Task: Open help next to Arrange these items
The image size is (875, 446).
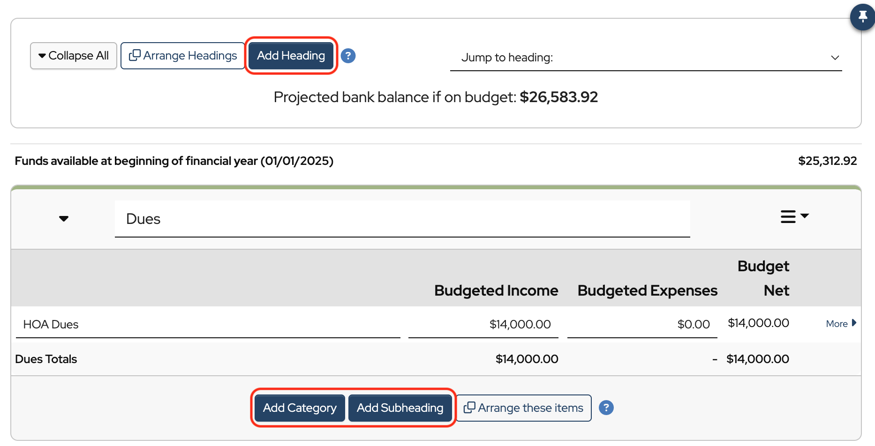Action: point(606,408)
